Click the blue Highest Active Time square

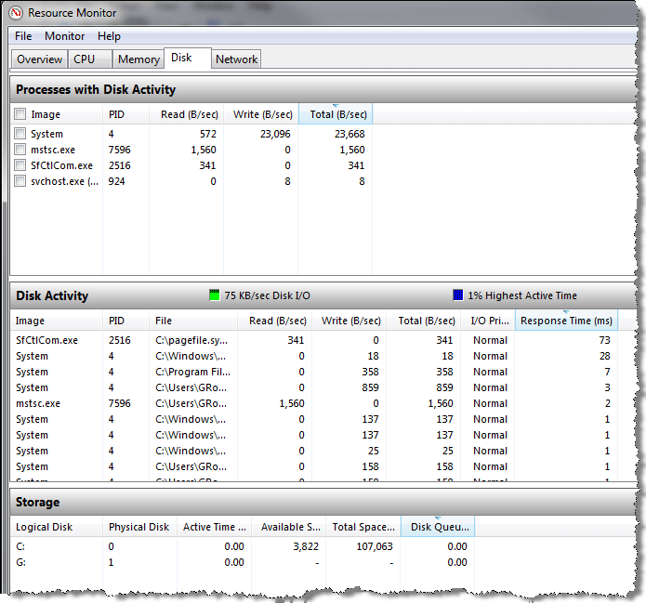click(458, 295)
